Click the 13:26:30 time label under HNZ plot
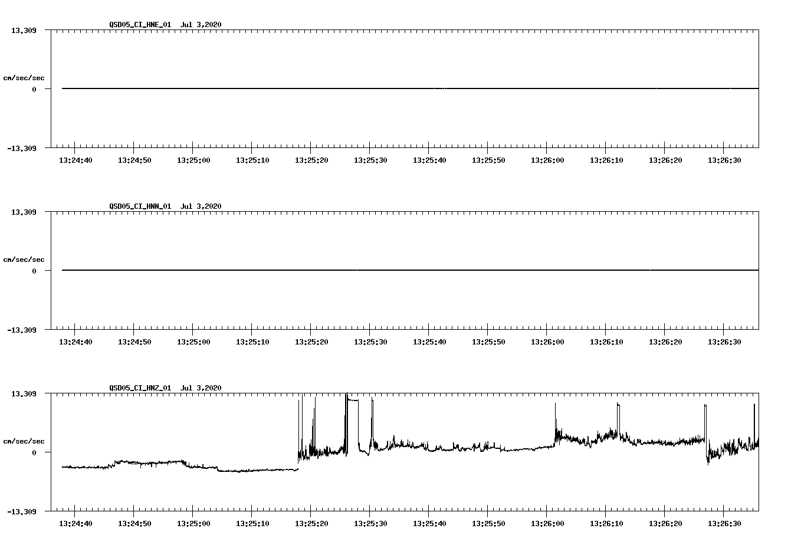Image resolution: width=801 pixels, height=545 pixels. point(724,523)
